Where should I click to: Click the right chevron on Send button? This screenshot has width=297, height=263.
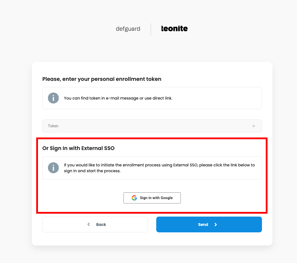pos(216,224)
